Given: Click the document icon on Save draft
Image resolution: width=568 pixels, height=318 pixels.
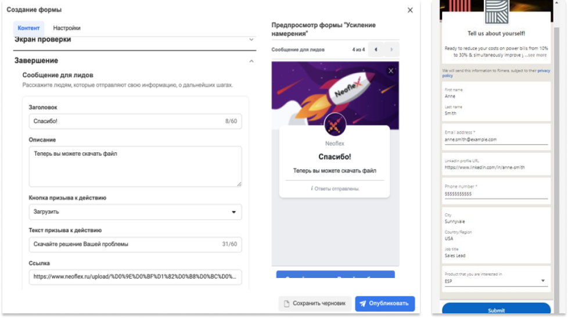Looking at the screenshot, I should pos(286,303).
